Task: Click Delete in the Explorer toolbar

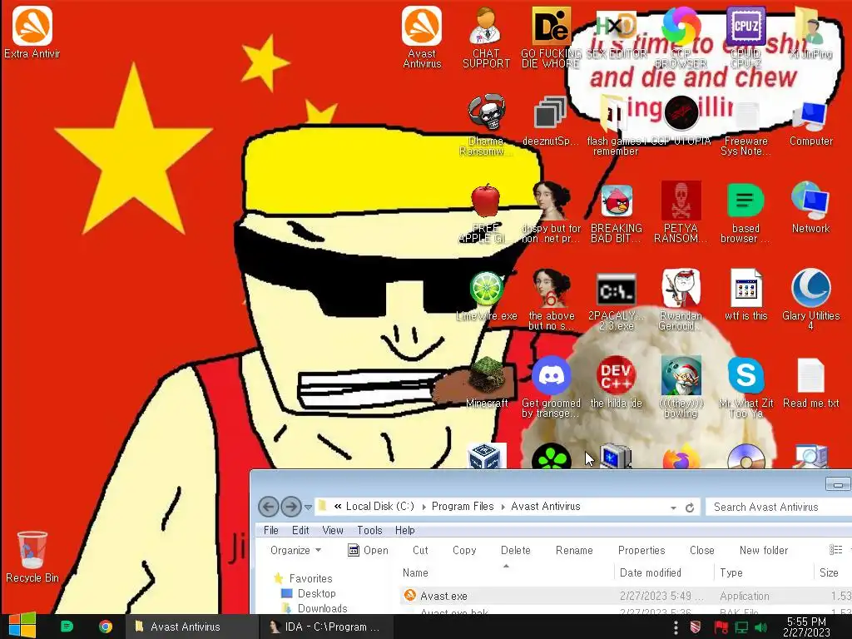Action: pyautogui.click(x=516, y=550)
